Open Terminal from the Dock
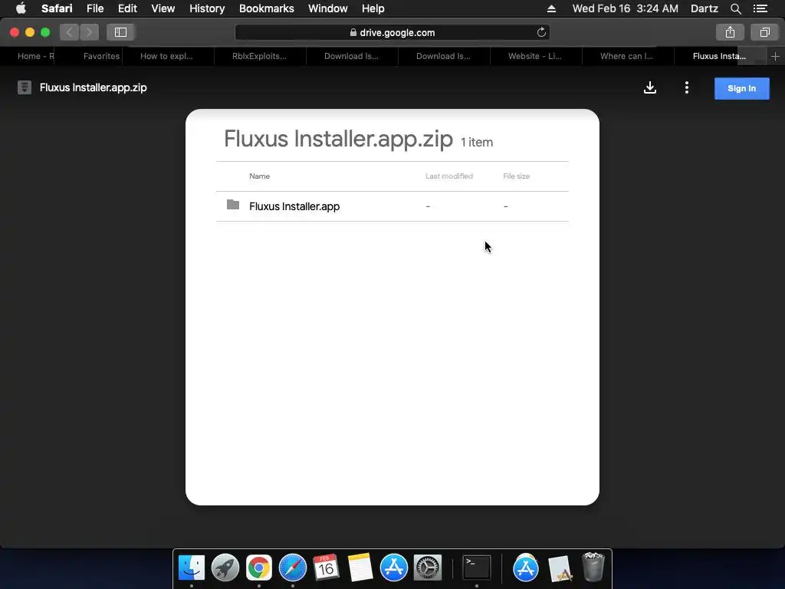Screen dimensions: 785x589 pyautogui.click(x=477, y=568)
